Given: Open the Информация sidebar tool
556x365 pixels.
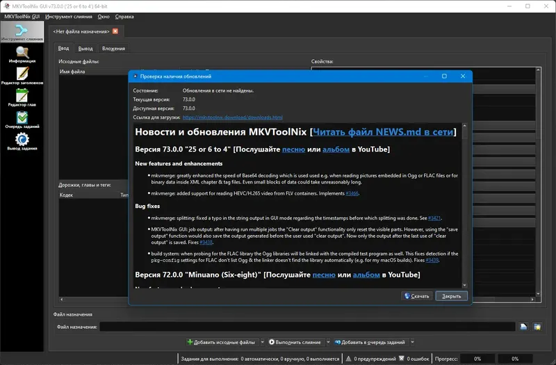Looking at the screenshot, I should [x=22, y=55].
